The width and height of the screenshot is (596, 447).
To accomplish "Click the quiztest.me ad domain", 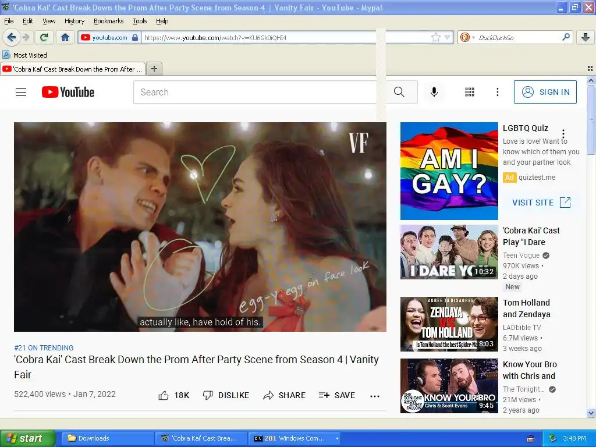I will (537, 177).
